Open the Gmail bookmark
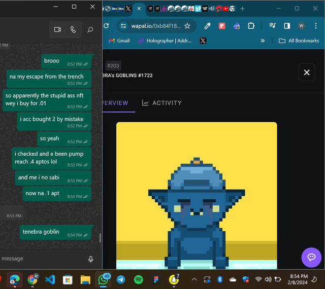 tap(119, 41)
